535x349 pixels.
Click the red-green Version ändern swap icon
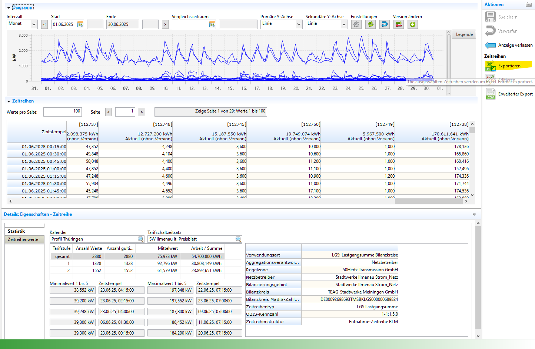[x=398, y=24]
